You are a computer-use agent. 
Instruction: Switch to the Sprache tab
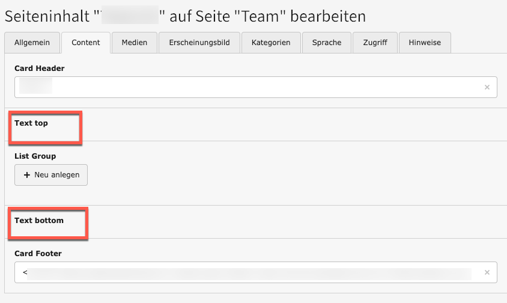[x=327, y=43]
